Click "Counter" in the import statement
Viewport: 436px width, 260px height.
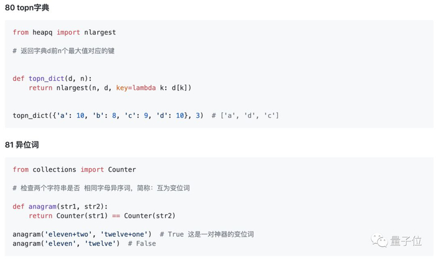(x=122, y=170)
